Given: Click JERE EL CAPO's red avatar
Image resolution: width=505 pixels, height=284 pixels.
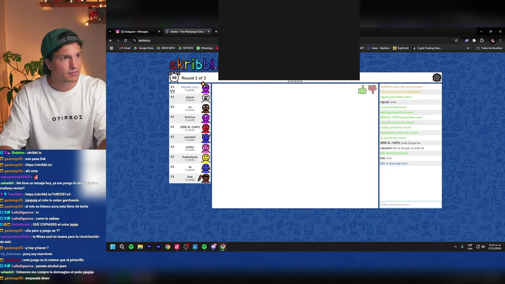Looking at the screenshot, I should [206, 128].
